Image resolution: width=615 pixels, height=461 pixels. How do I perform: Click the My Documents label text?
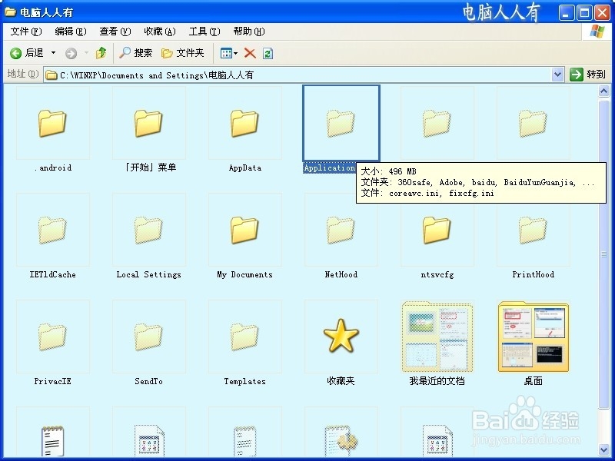(x=244, y=274)
